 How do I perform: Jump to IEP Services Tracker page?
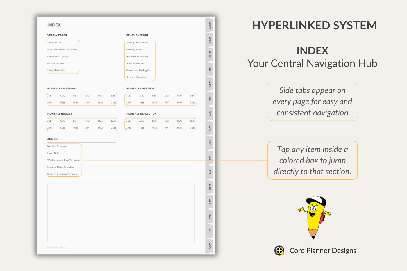pos(137,56)
